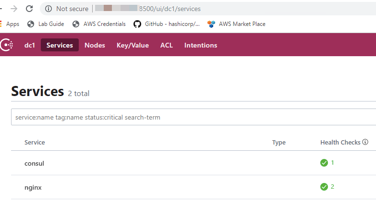Click the "2 total" services count
The image size is (376, 206).
click(x=78, y=93)
